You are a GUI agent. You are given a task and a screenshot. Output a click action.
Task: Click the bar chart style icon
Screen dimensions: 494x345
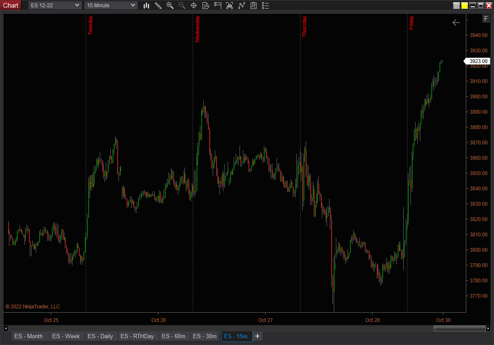pos(146,6)
